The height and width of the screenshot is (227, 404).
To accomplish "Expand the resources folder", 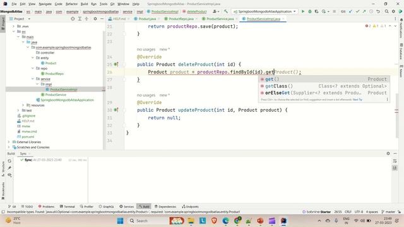I will click(23, 105).
